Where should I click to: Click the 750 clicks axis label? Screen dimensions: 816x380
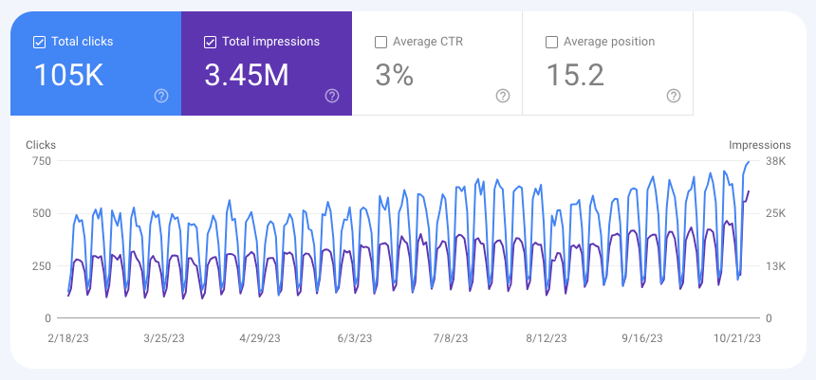[42, 161]
